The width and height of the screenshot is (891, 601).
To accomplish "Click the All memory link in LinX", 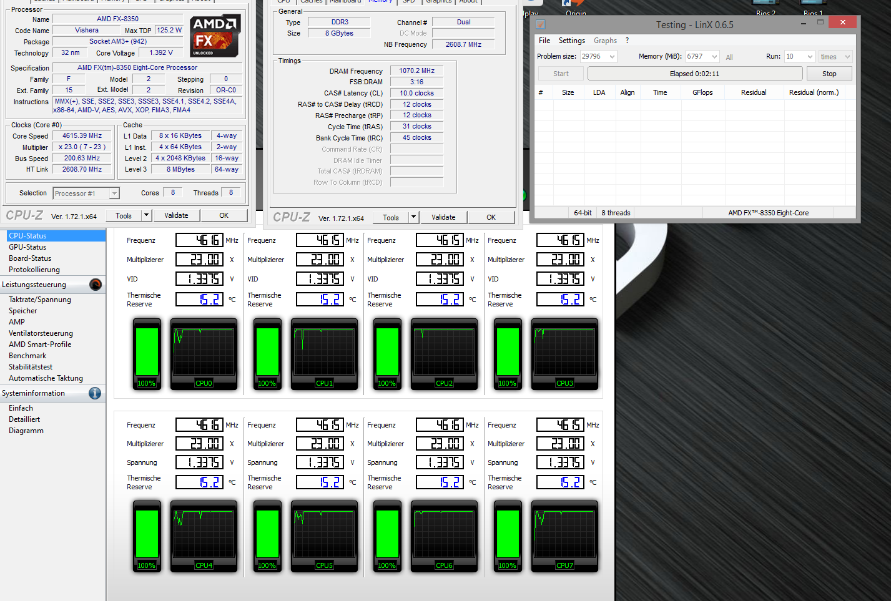I will [x=729, y=57].
